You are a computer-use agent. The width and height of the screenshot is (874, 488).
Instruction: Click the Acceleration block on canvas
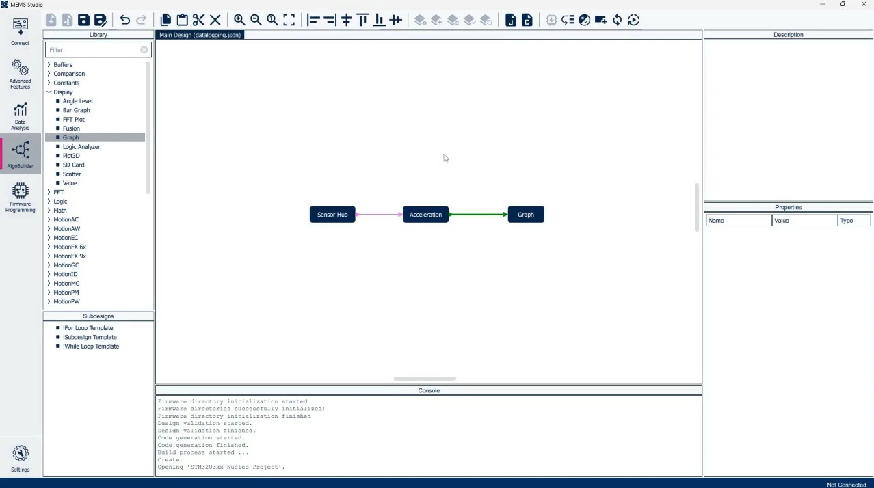click(x=425, y=215)
